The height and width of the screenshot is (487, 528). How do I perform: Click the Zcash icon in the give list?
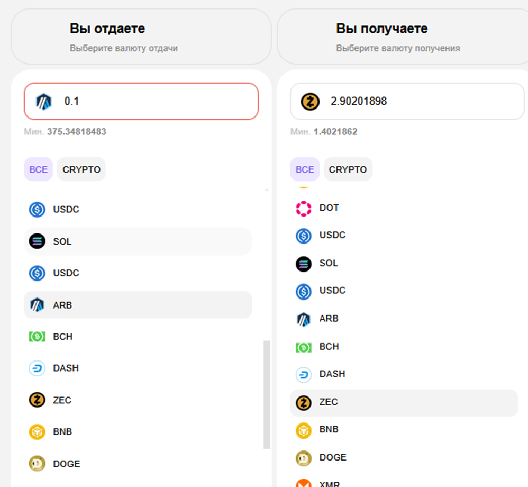(x=37, y=400)
